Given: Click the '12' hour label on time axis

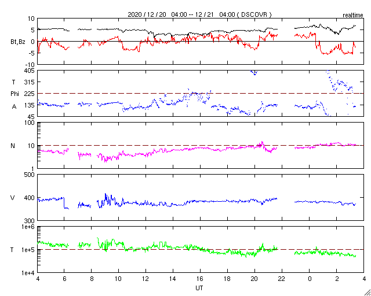Looking at the screenshot, I should [x=146, y=279].
